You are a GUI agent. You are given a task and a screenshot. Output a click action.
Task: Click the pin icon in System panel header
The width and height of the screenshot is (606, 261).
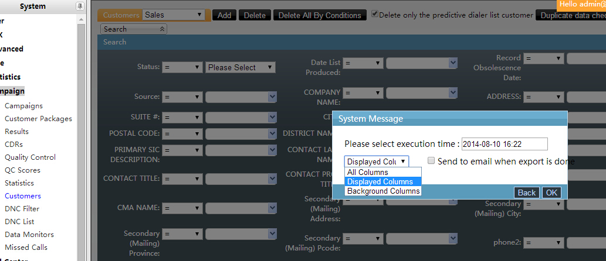coord(80,6)
